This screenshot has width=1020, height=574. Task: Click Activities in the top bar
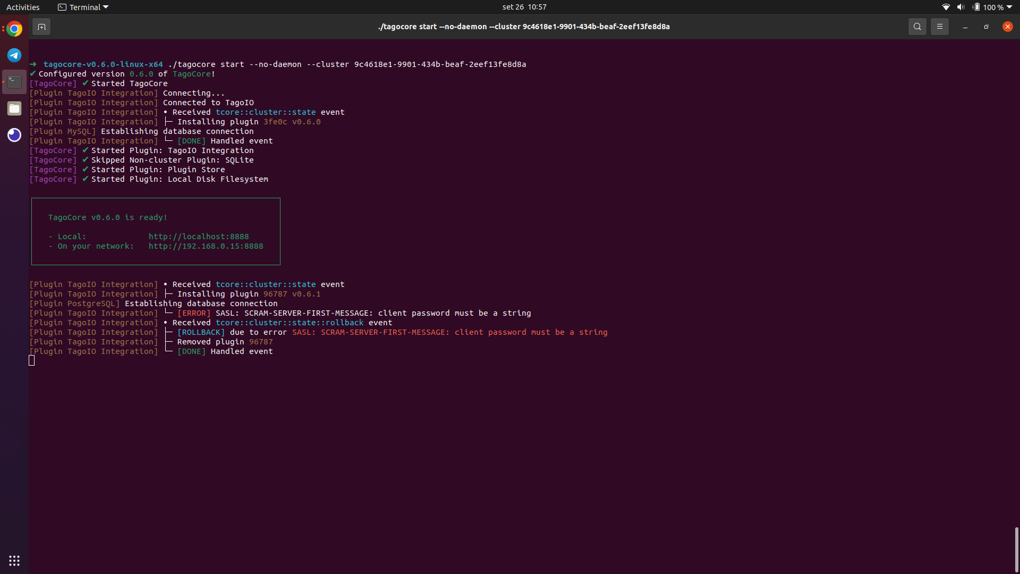(x=23, y=7)
